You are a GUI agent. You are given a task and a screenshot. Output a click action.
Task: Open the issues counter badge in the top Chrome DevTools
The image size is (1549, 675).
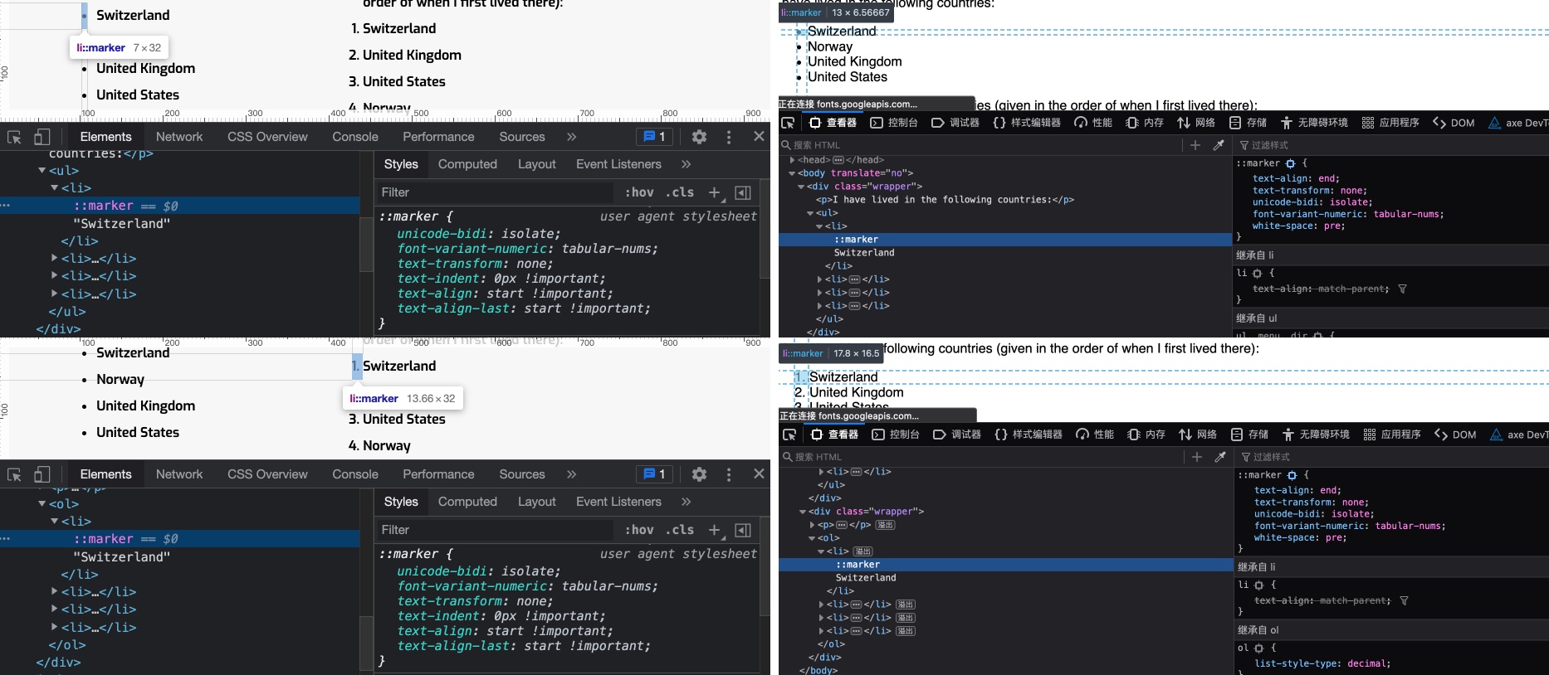pyautogui.click(x=654, y=137)
